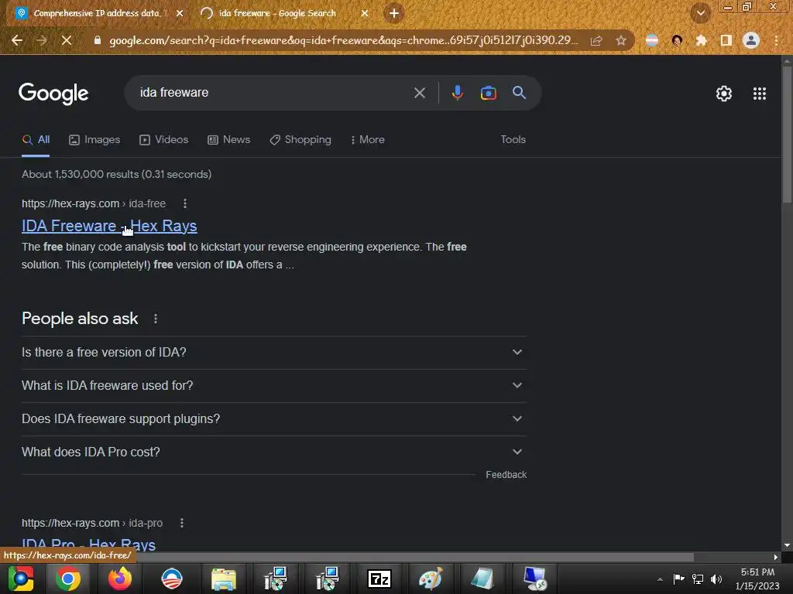Open the site lock info icon
The height and width of the screenshot is (594, 793).
[98, 40]
